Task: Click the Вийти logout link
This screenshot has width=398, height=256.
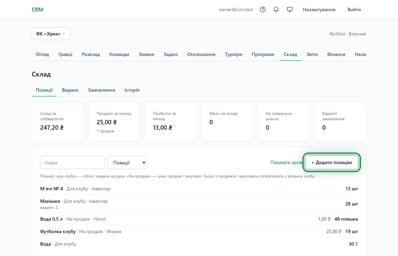Action: (x=354, y=10)
